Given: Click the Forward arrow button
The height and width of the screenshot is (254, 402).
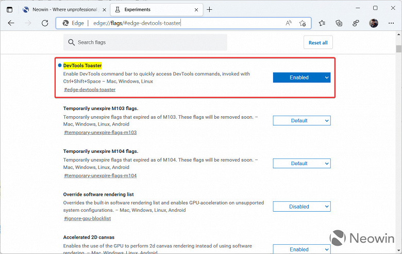Looking at the screenshot, I should pyautogui.click(x=28, y=23).
